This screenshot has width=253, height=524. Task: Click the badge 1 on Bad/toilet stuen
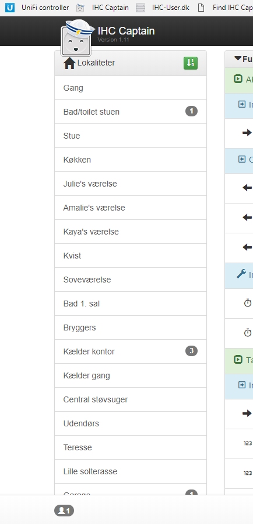pyautogui.click(x=191, y=111)
